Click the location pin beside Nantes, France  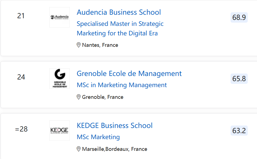point(79,45)
